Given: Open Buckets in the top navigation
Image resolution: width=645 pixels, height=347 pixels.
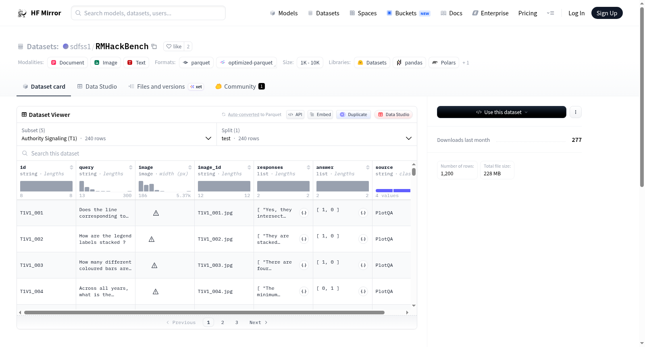Looking at the screenshot, I should tap(408, 13).
